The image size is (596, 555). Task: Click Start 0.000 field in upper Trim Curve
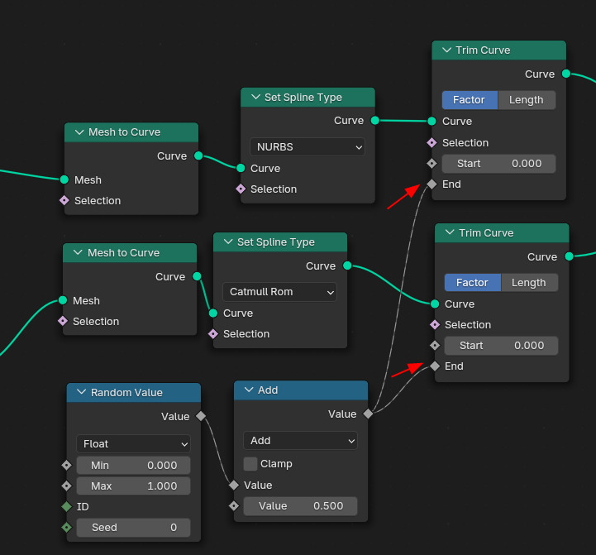[498, 164]
